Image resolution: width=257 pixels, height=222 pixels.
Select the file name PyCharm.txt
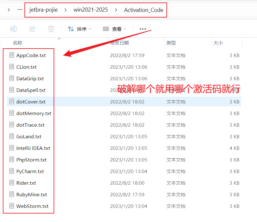30,172
